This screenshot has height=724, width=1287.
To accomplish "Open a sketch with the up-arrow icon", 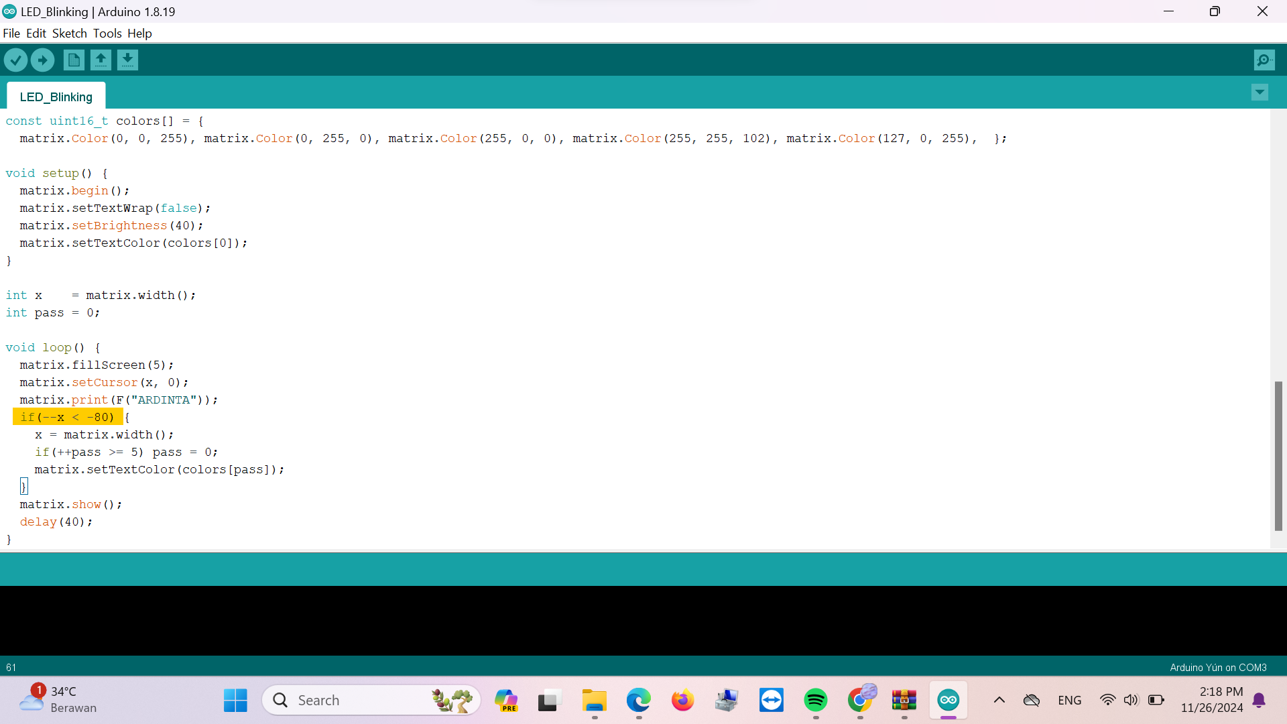I will (101, 60).
